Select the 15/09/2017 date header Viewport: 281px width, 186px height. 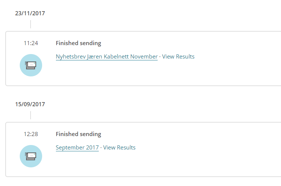pyautogui.click(x=30, y=104)
